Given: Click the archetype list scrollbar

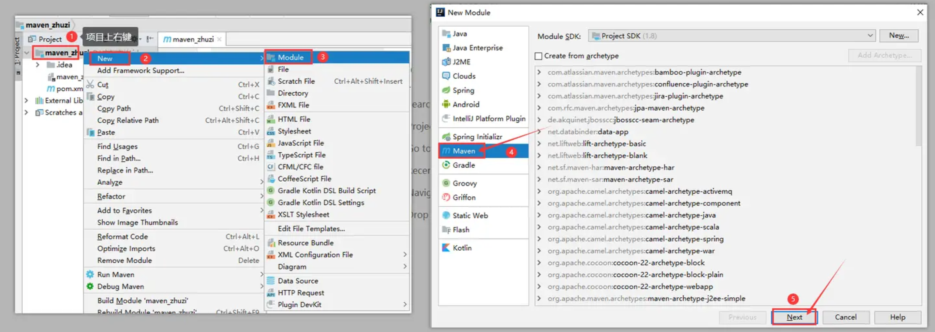Looking at the screenshot, I should click(918, 107).
